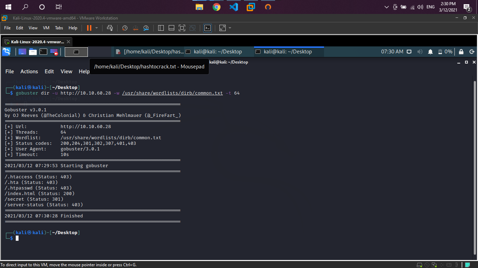Open Windows Action Center notifications
478x268 pixels.
[x=467, y=7]
